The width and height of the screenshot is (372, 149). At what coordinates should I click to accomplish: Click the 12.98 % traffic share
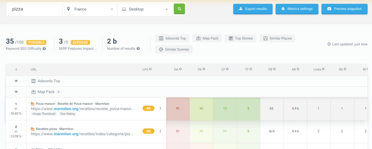tap(16, 136)
